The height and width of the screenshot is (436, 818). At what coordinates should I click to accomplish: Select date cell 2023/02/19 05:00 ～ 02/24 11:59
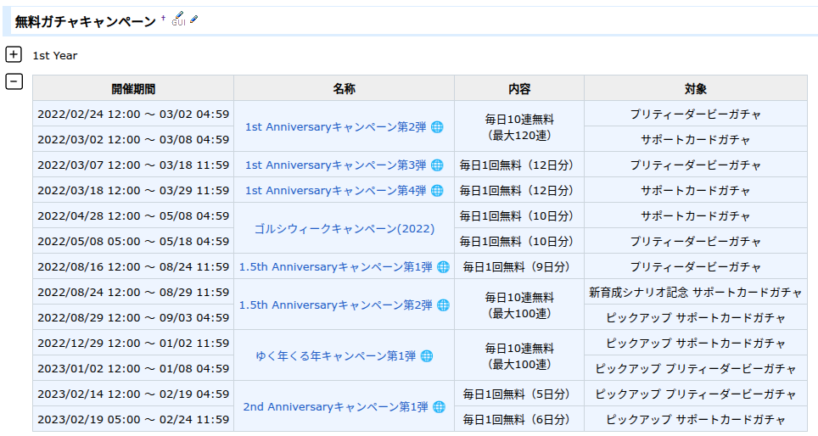point(133,419)
